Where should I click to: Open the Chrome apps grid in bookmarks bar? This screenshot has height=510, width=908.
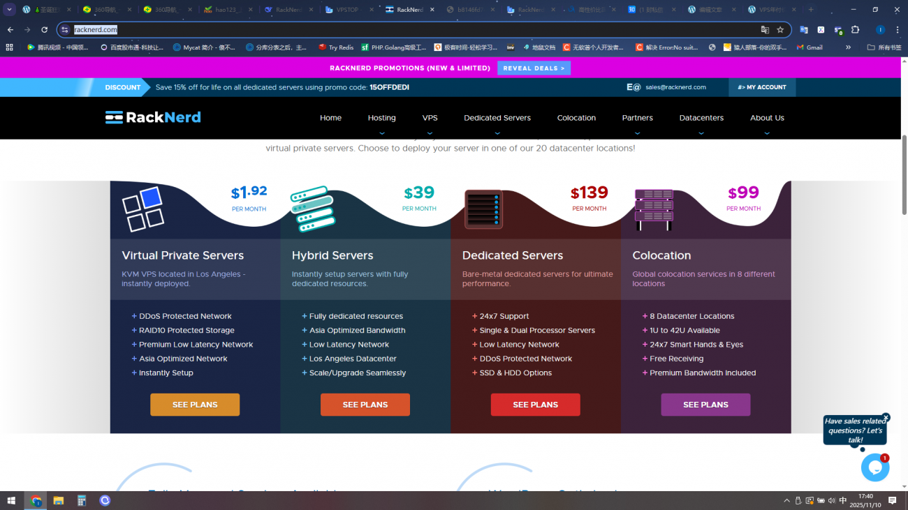[10, 47]
